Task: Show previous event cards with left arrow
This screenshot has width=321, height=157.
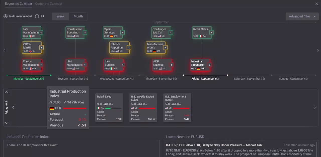Action: click(x=14, y=107)
